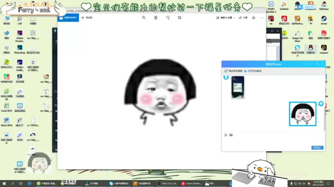
Task: Switch to the Photos app taskbar item
Action: tap(210, 183)
